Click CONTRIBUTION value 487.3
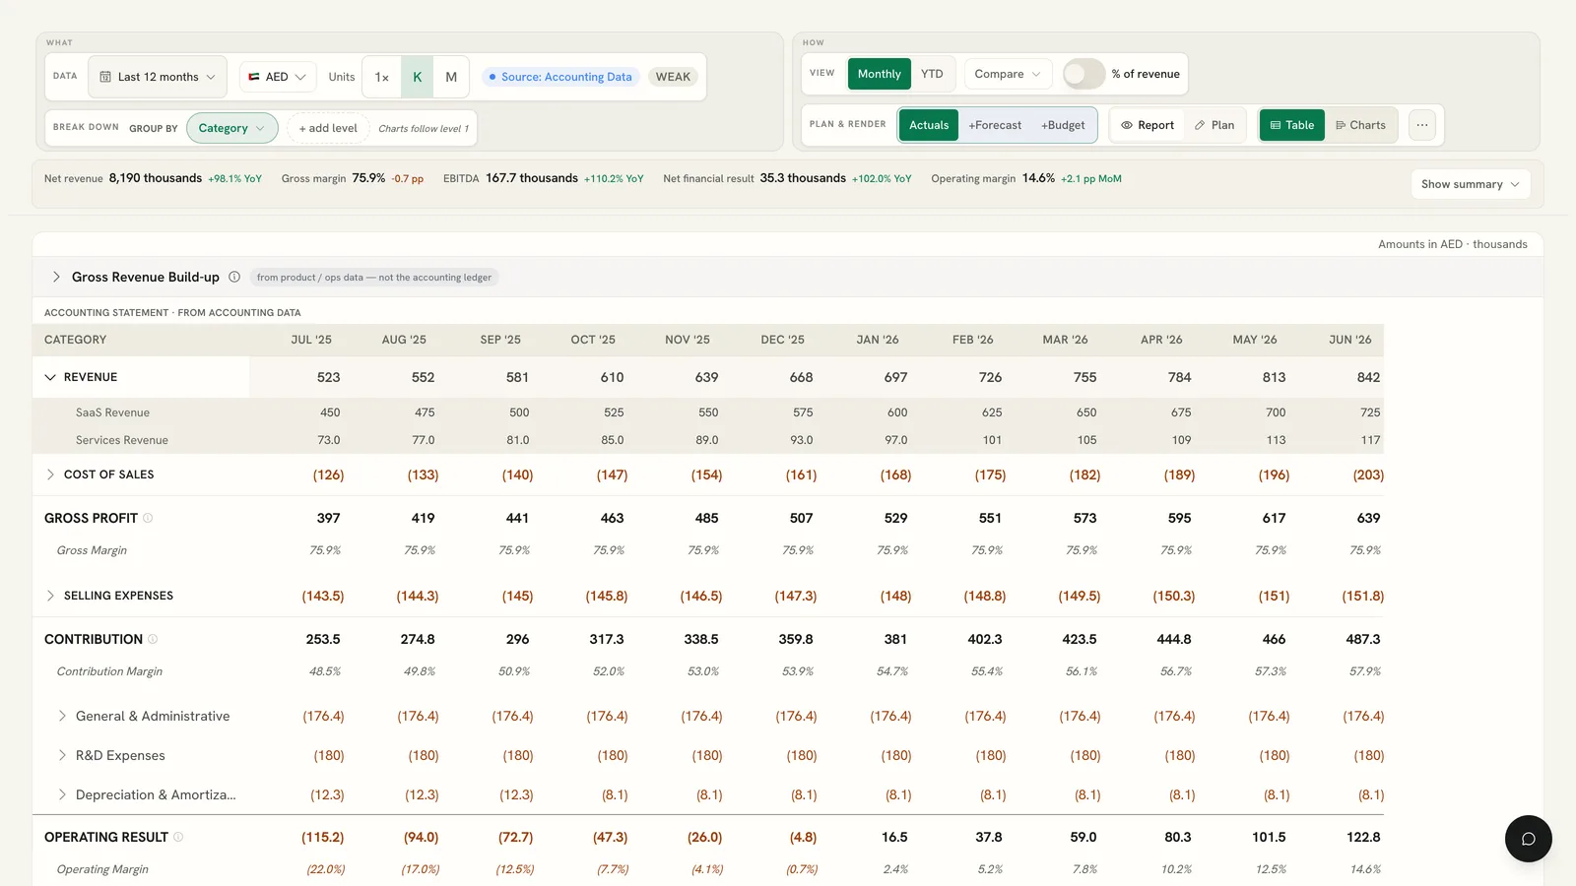 pyautogui.click(x=1363, y=639)
